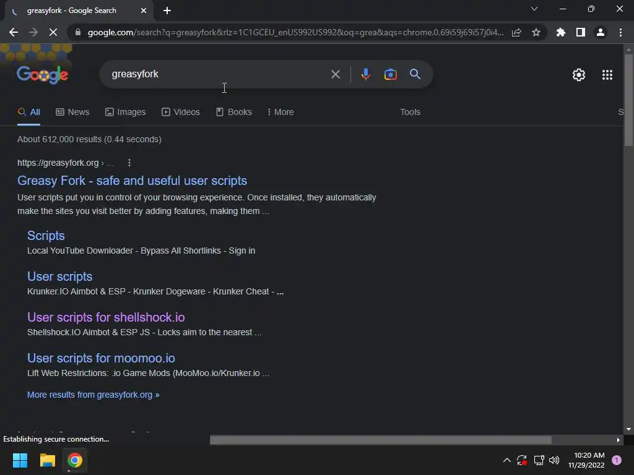Screen dimensions: 634x475
Task: Click the About 612,000 results text
Action: pyautogui.click(x=89, y=139)
